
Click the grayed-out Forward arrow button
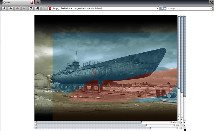pyautogui.click(x=17, y=8)
